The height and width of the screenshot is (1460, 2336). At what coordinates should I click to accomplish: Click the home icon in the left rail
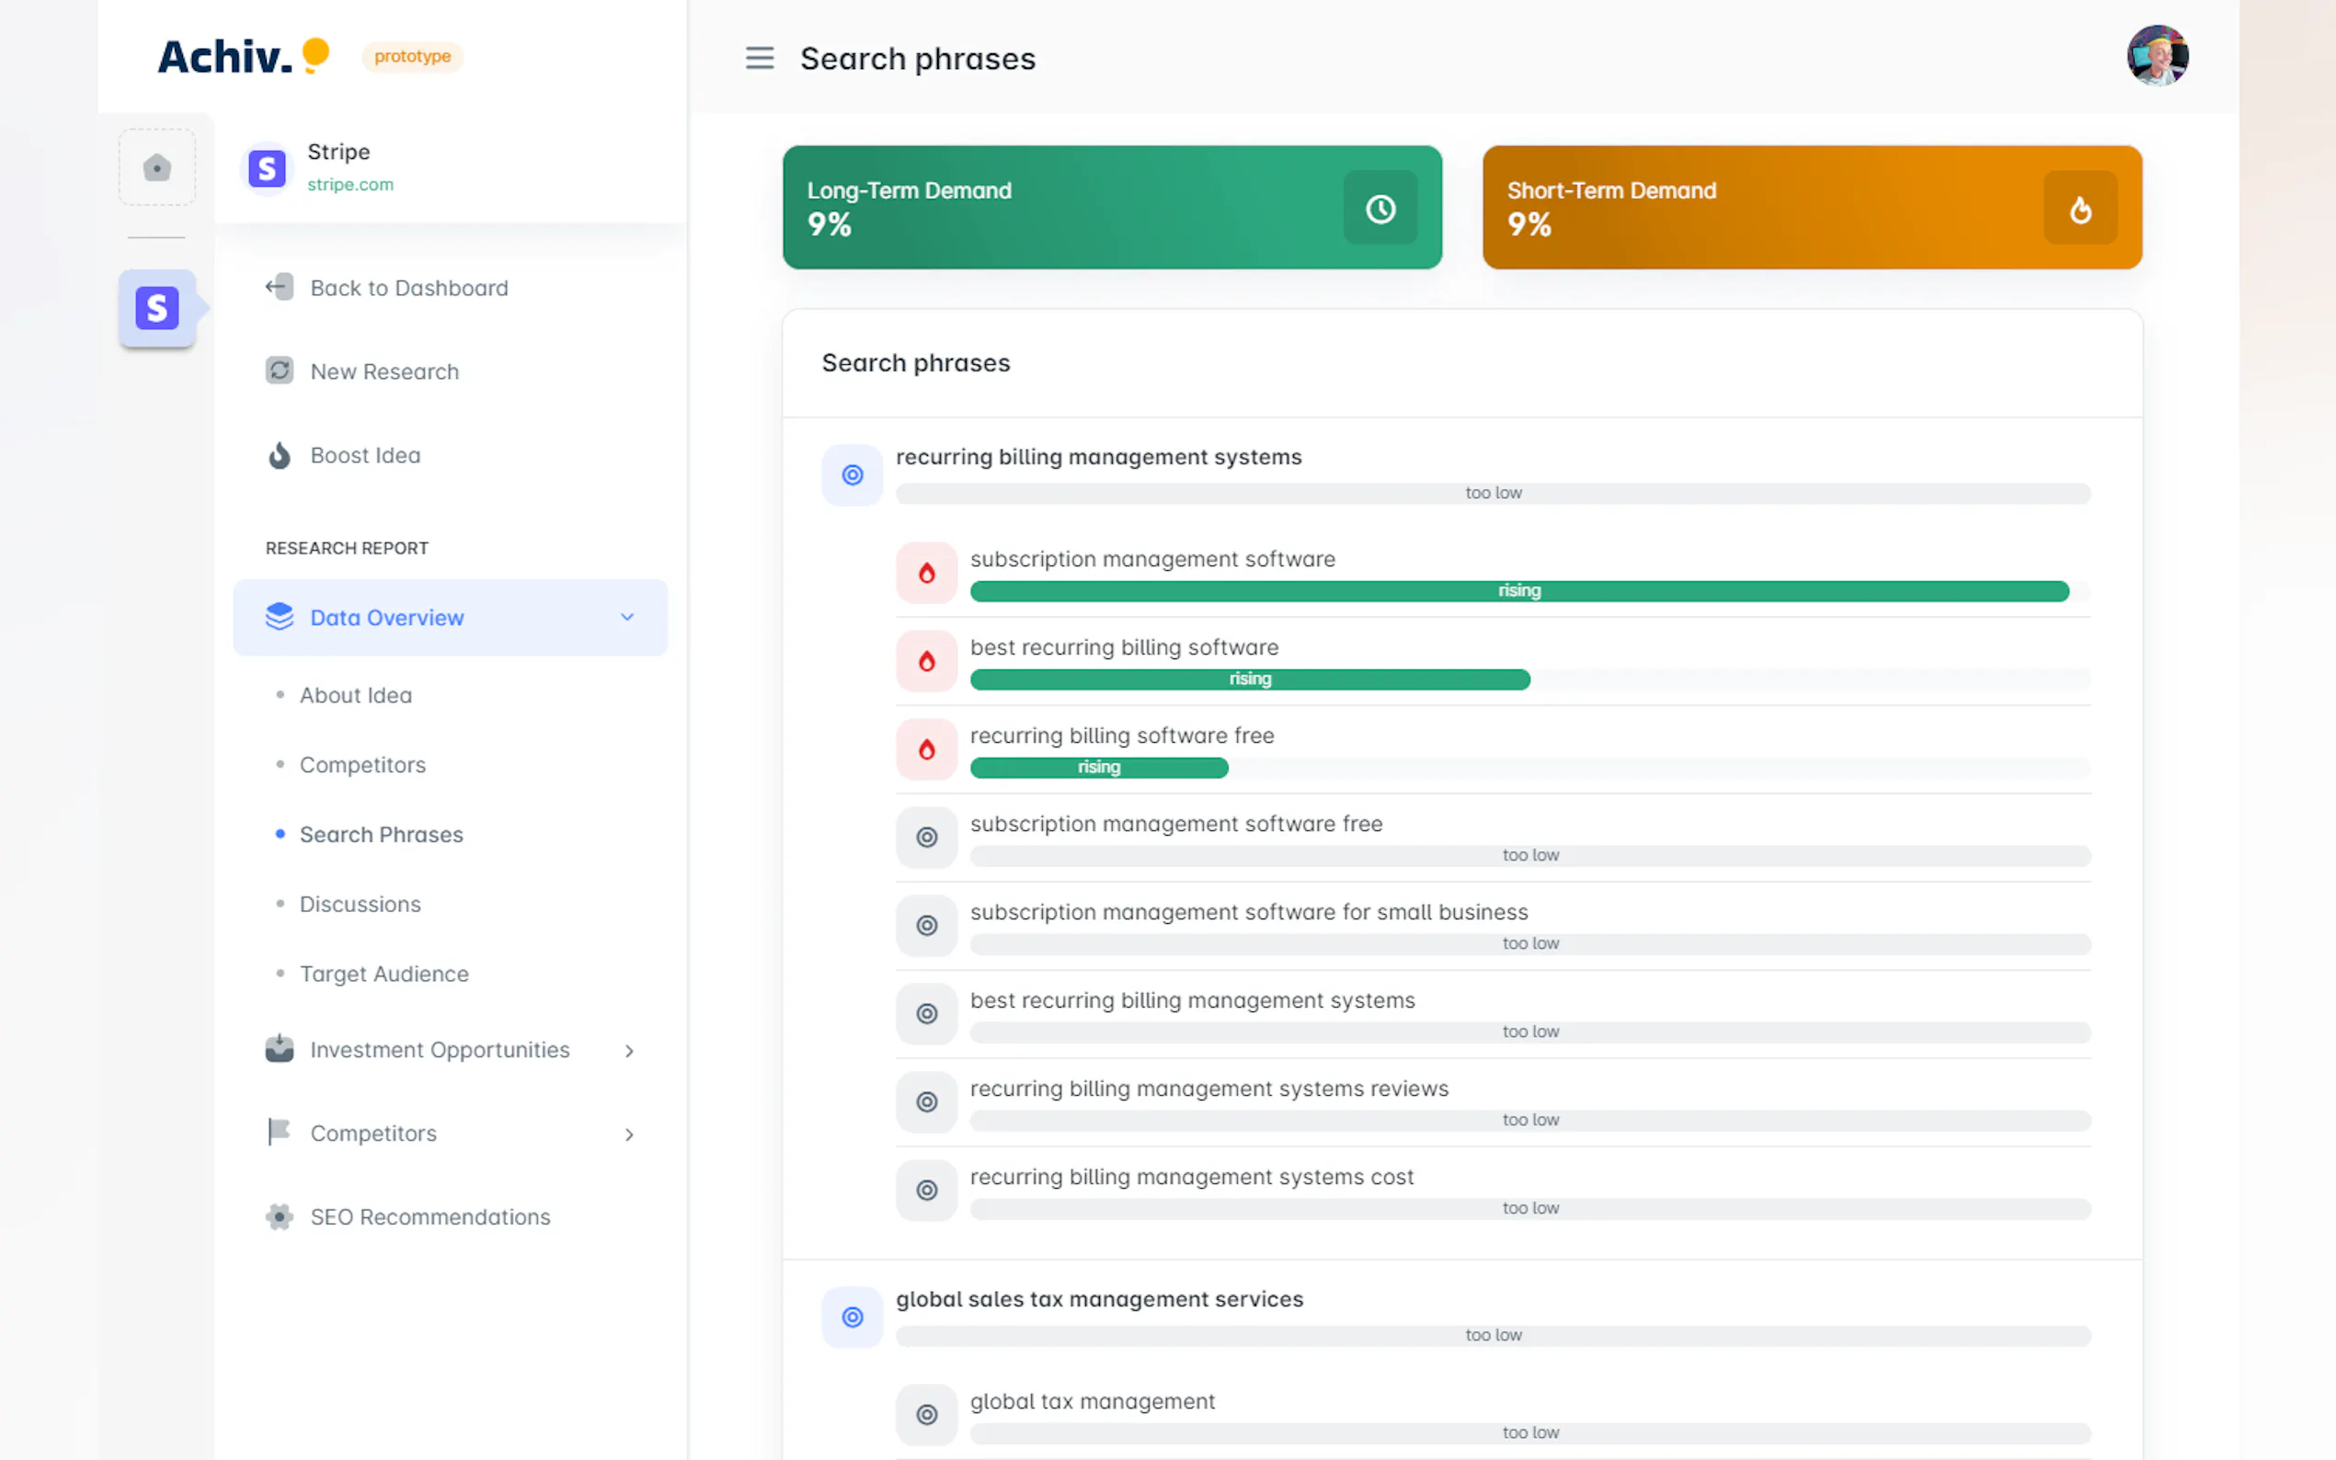pos(156,167)
